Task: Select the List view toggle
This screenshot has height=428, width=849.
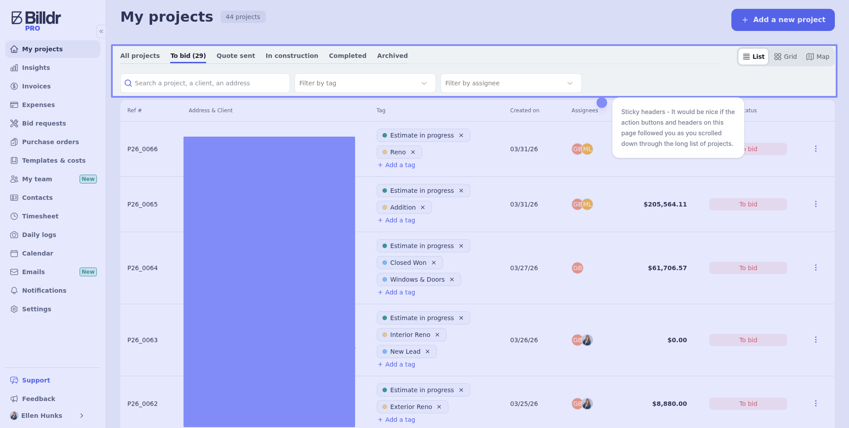Action: (x=753, y=57)
